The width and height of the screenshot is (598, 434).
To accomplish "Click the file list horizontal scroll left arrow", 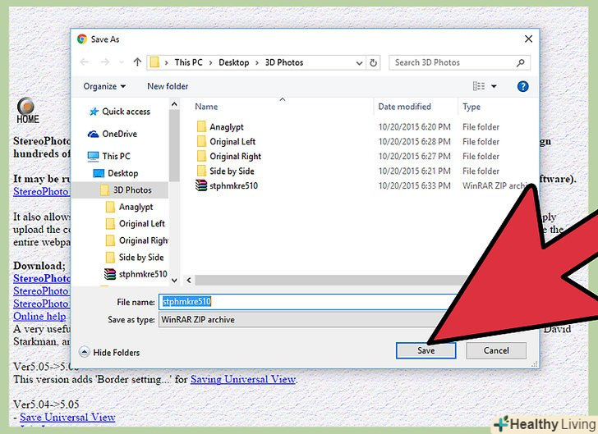I will (189, 281).
